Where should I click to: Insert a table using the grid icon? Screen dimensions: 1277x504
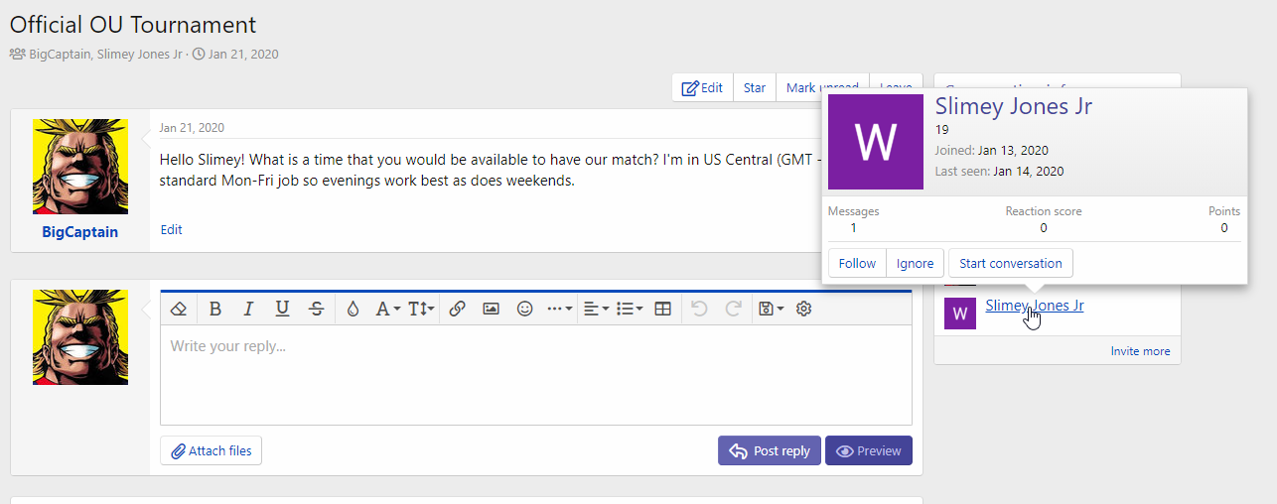point(663,309)
